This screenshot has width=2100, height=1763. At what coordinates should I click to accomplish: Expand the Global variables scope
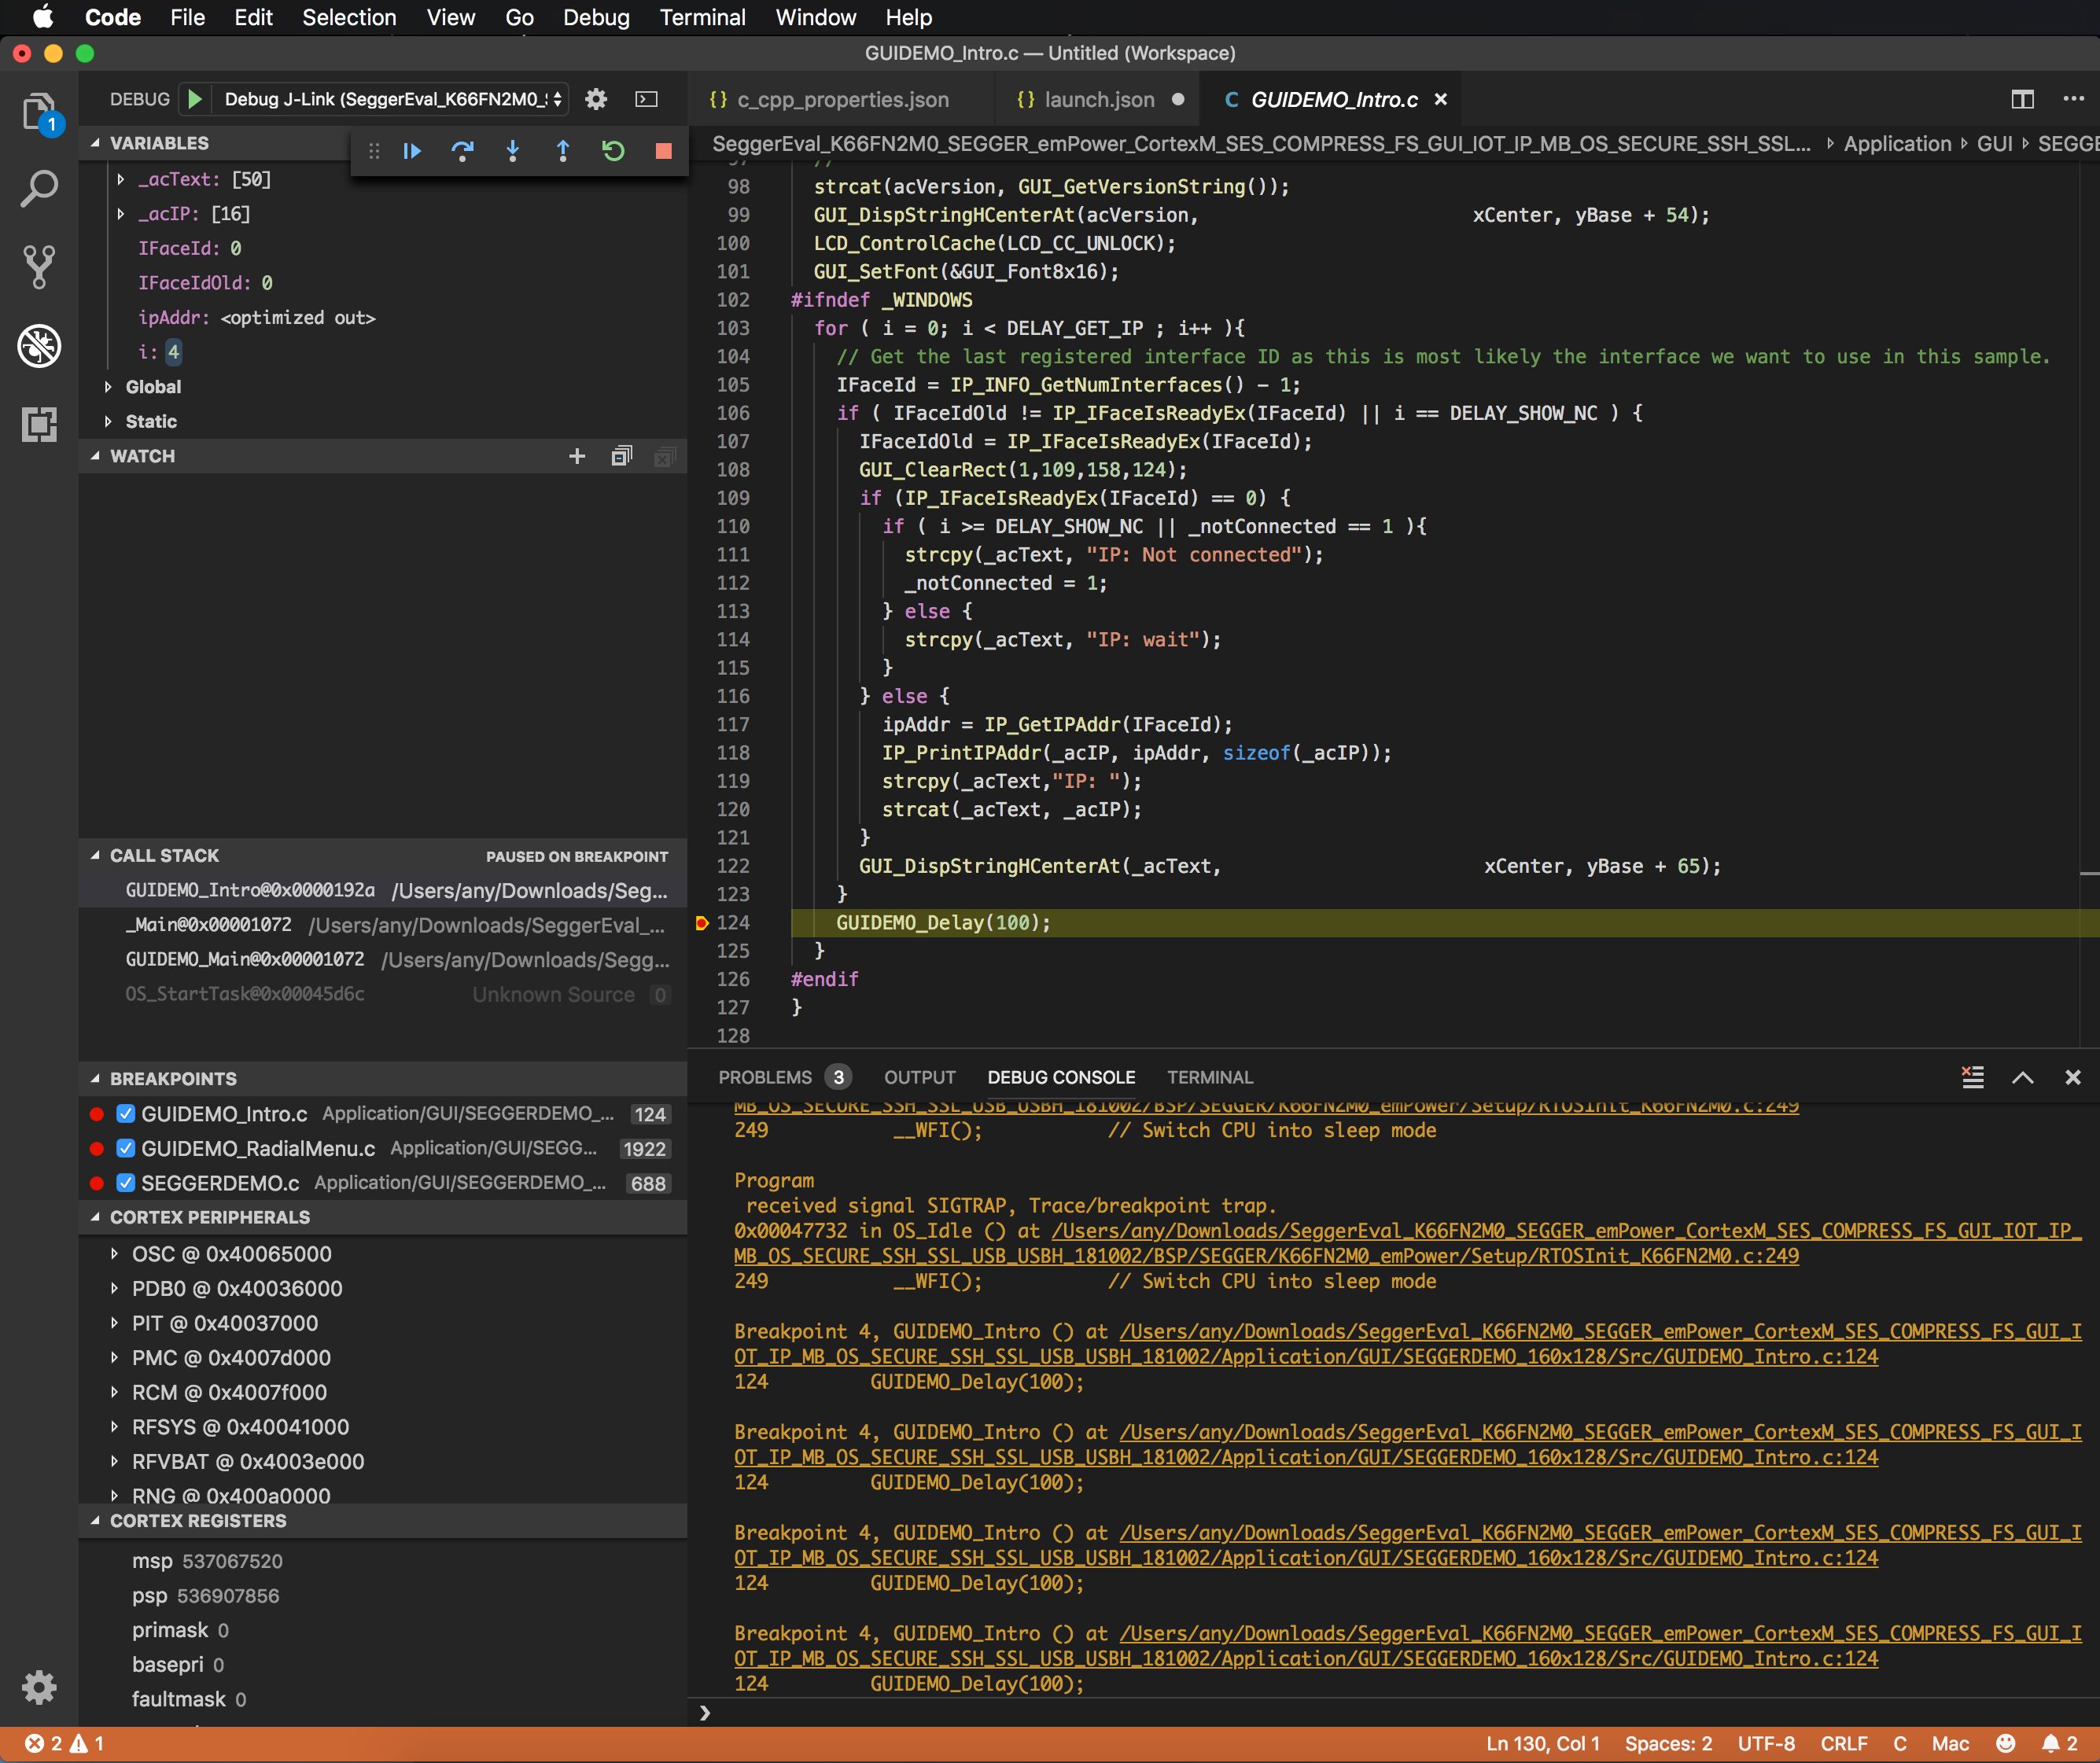[x=108, y=387]
